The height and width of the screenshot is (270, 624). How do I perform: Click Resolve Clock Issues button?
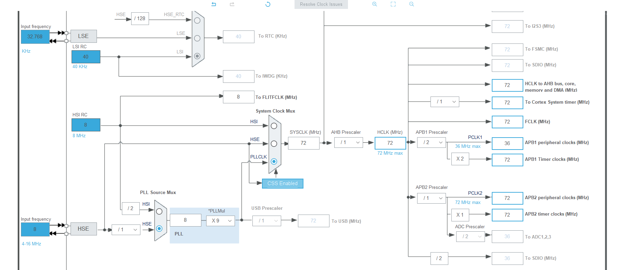[x=321, y=4]
